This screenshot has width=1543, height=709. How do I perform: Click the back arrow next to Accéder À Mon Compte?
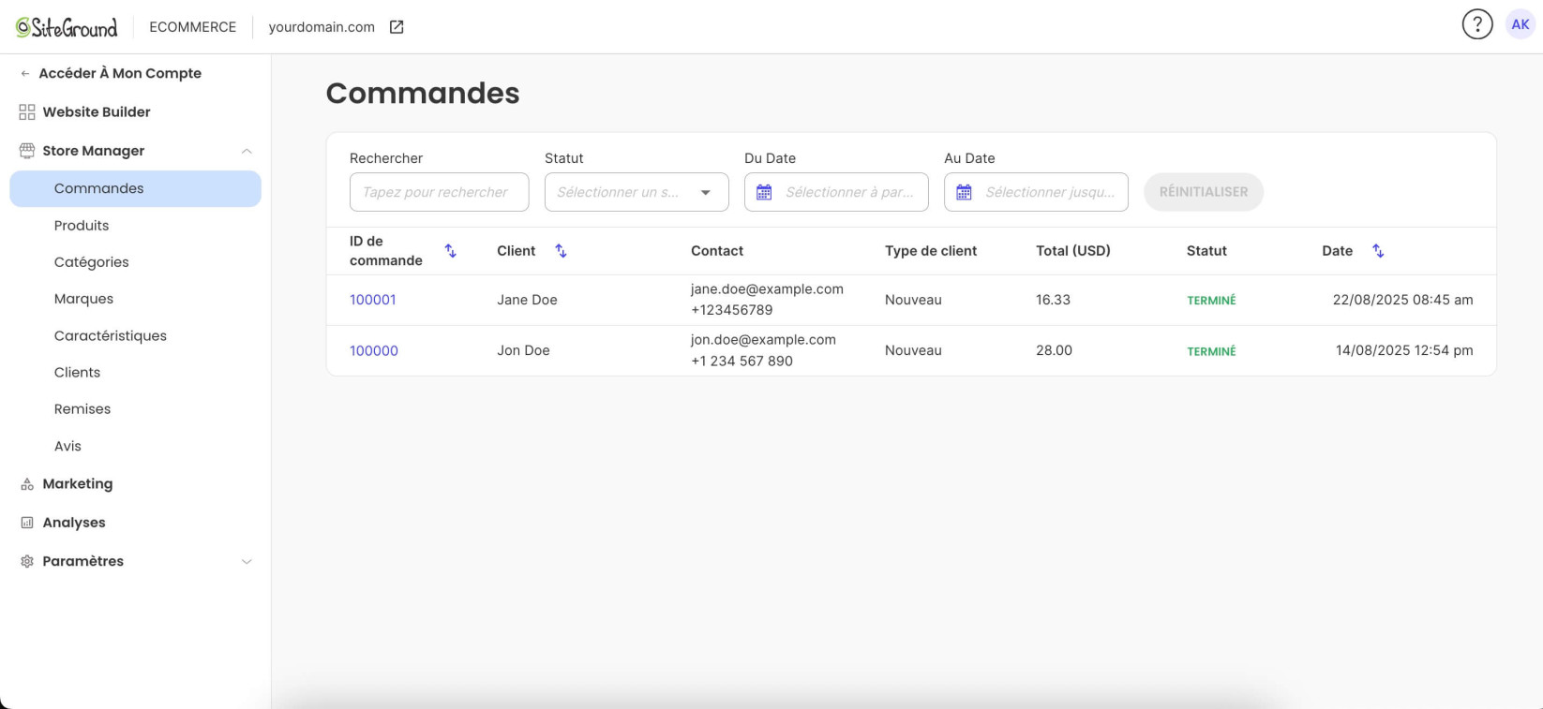coord(25,73)
